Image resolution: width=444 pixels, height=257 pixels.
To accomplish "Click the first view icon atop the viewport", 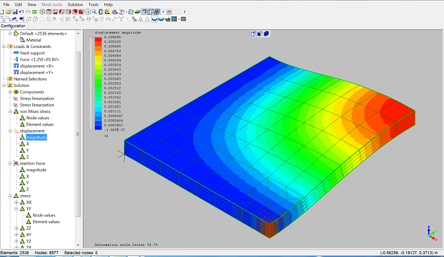I will pyautogui.click(x=253, y=34).
